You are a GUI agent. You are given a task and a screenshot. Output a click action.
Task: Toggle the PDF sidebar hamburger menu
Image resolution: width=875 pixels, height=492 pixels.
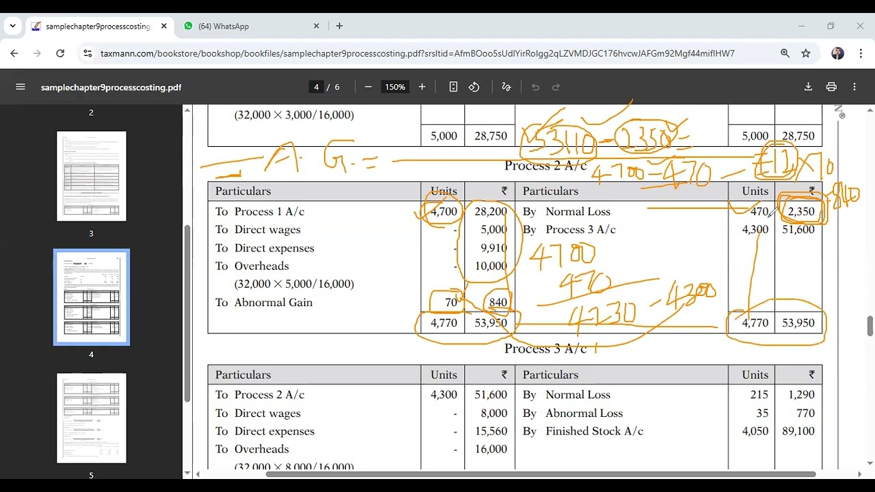pos(21,87)
